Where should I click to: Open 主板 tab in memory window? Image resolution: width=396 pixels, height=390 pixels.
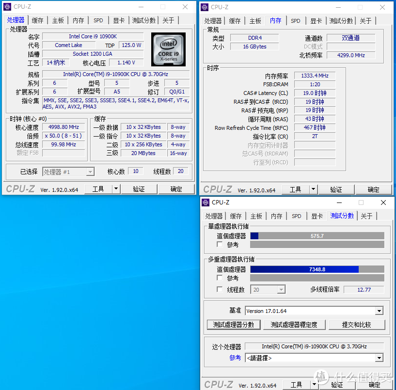point(255,21)
